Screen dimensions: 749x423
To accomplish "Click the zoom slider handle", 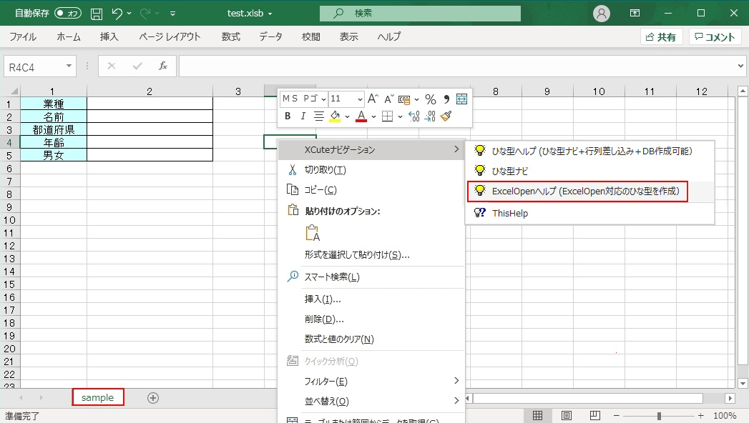I will (x=659, y=416).
